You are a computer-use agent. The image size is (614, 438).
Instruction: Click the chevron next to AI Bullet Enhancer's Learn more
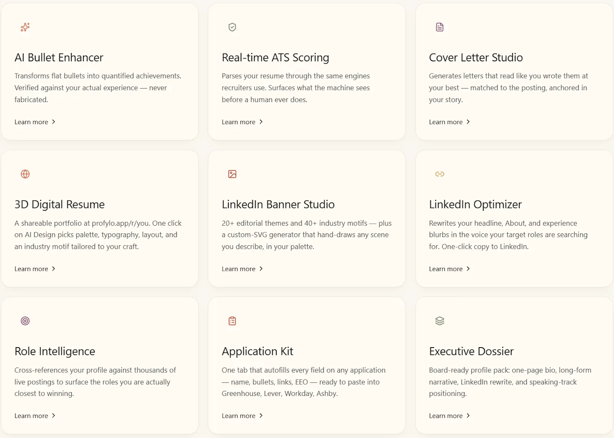coord(53,121)
